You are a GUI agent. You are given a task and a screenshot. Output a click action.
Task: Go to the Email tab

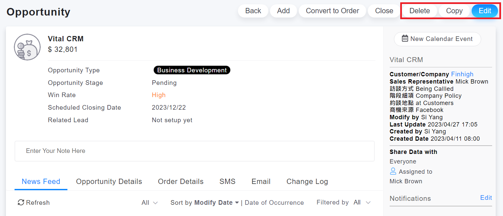[x=261, y=182]
